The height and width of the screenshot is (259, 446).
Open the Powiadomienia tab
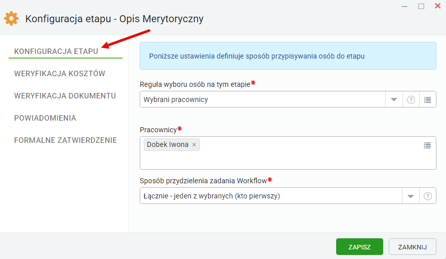point(45,118)
